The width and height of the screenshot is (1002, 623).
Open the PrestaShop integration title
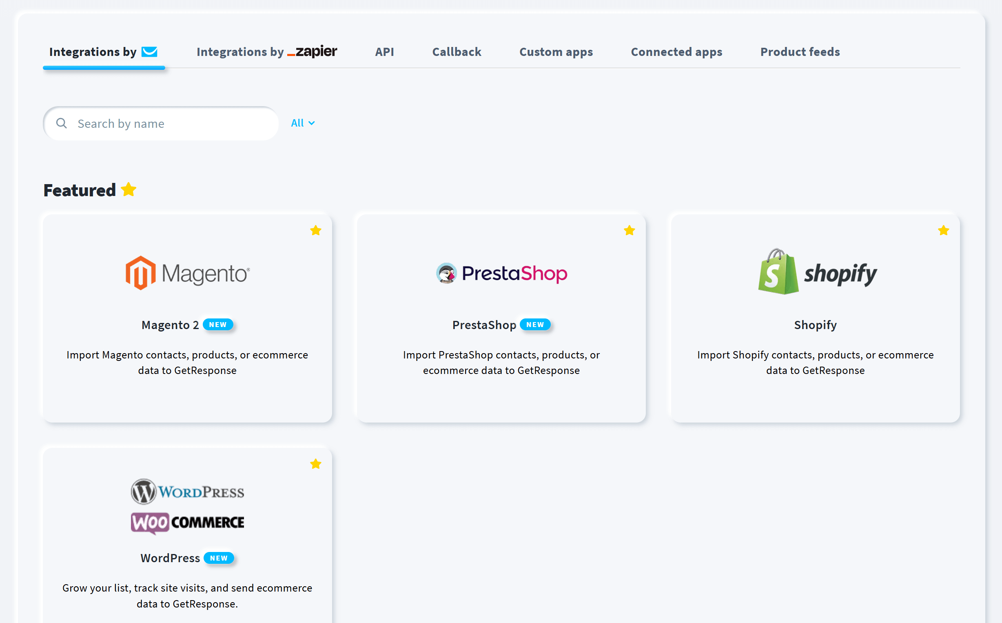click(484, 325)
